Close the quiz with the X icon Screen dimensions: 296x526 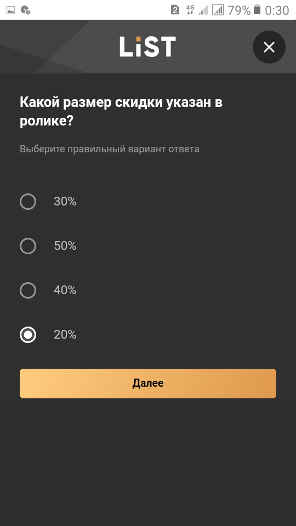[x=269, y=47]
